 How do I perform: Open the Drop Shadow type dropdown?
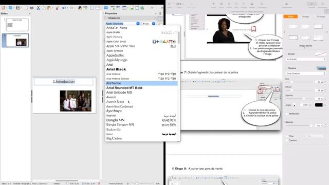tap(305, 73)
